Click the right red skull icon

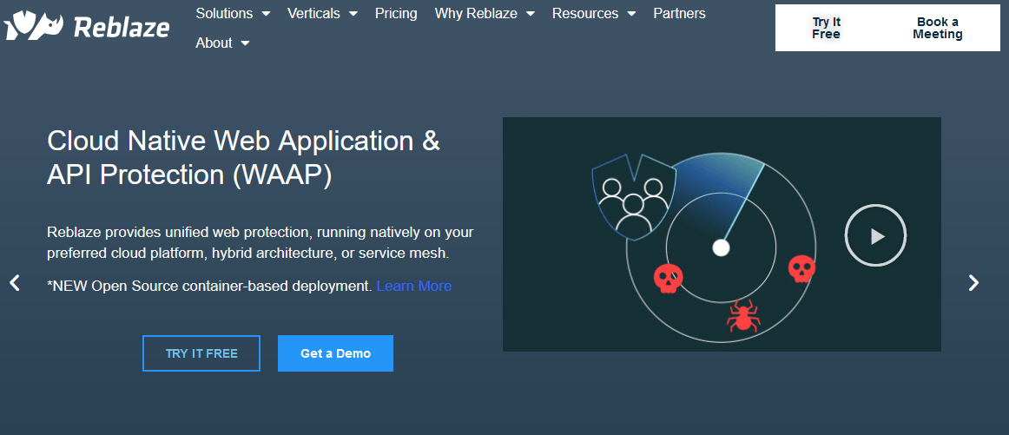coord(801,269)
